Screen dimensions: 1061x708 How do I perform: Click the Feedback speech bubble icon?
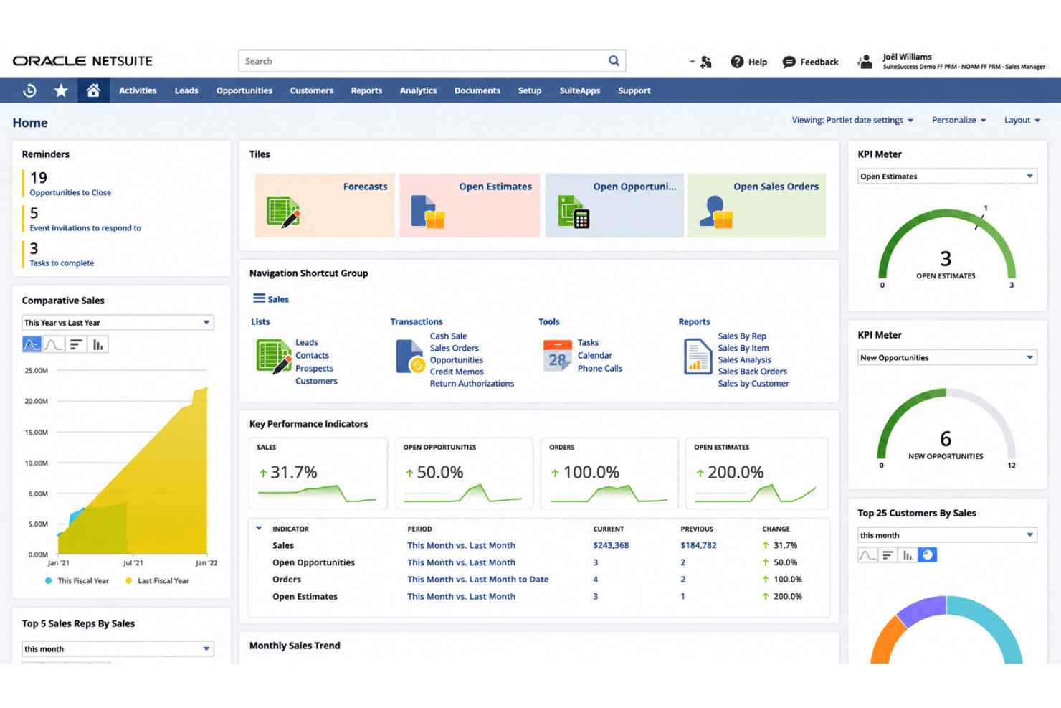789,62
